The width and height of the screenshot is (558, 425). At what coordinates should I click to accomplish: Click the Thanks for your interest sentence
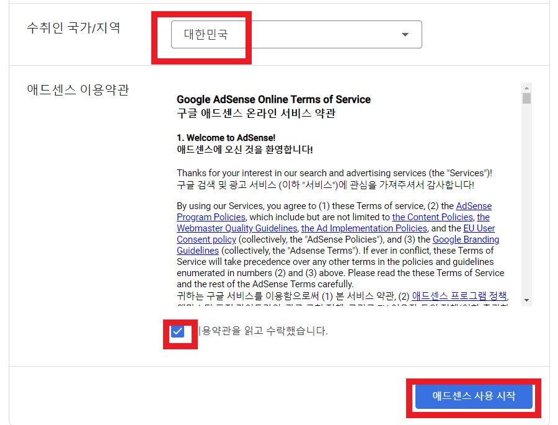(335, 173)
